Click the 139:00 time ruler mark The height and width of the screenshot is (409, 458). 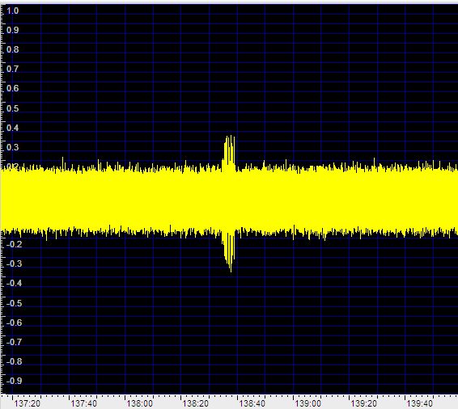click(x=307, y=403)
